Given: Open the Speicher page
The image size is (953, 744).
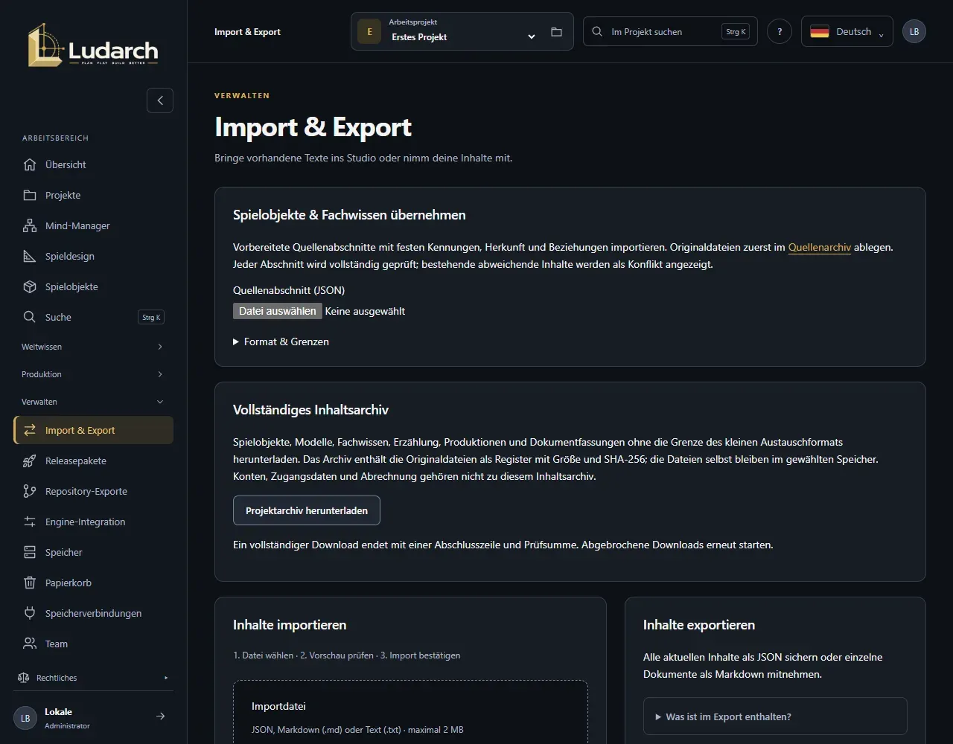Looking at the screenshot, I should point(94,552).
